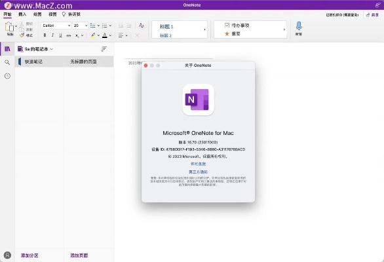The width and height of the screenshot is (384, 262).
Task: Apply a numbered list
Action: pyautogui.click(x=105, y=26)
